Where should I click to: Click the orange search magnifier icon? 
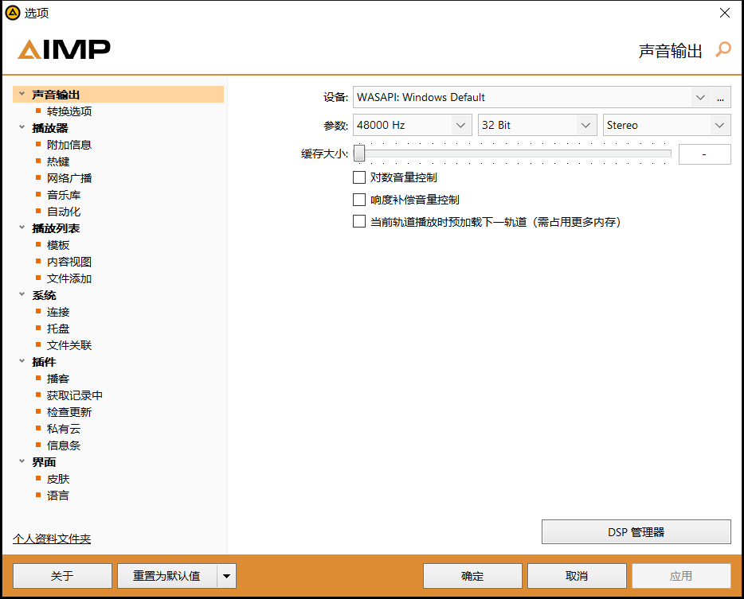point(723,49)
